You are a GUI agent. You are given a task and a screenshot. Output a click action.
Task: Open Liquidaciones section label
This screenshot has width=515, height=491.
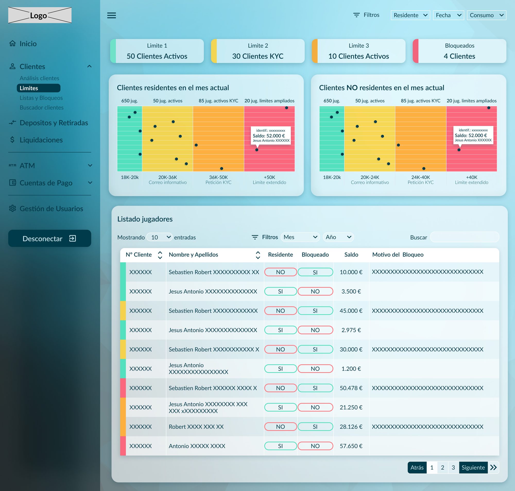tap(41, 140)
